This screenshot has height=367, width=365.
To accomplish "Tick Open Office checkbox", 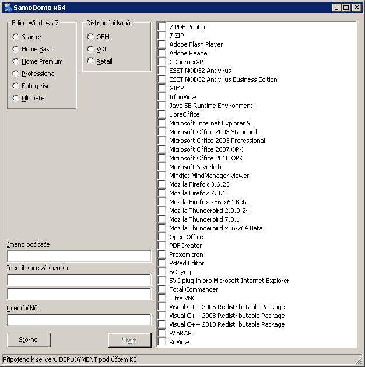I will click(162, 237).
